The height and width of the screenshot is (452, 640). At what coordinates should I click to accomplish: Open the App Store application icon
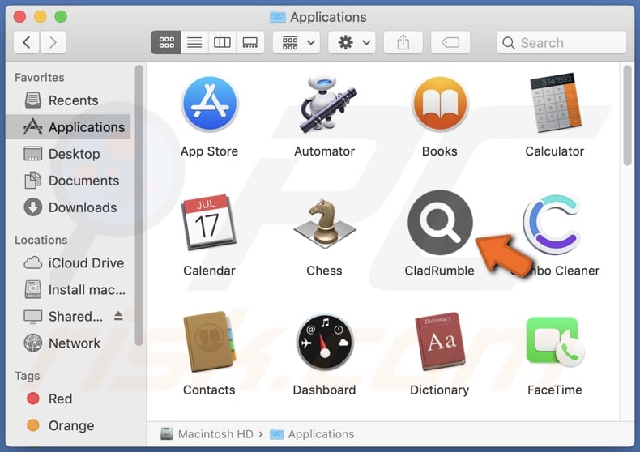[209, 104]
